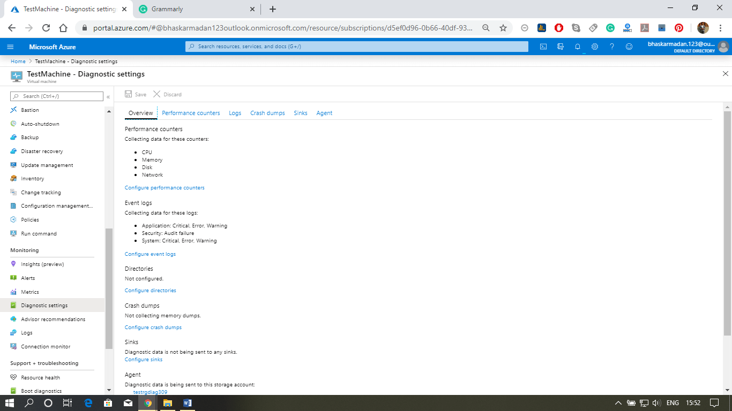The width and height of the screenshot is (732, 411).
Task: Switch to the Performance counters tab
Action: [x=191, y=113]
